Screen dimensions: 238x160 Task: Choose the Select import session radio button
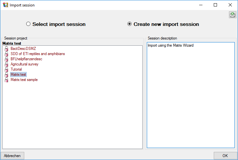click(x=28, y=24)
